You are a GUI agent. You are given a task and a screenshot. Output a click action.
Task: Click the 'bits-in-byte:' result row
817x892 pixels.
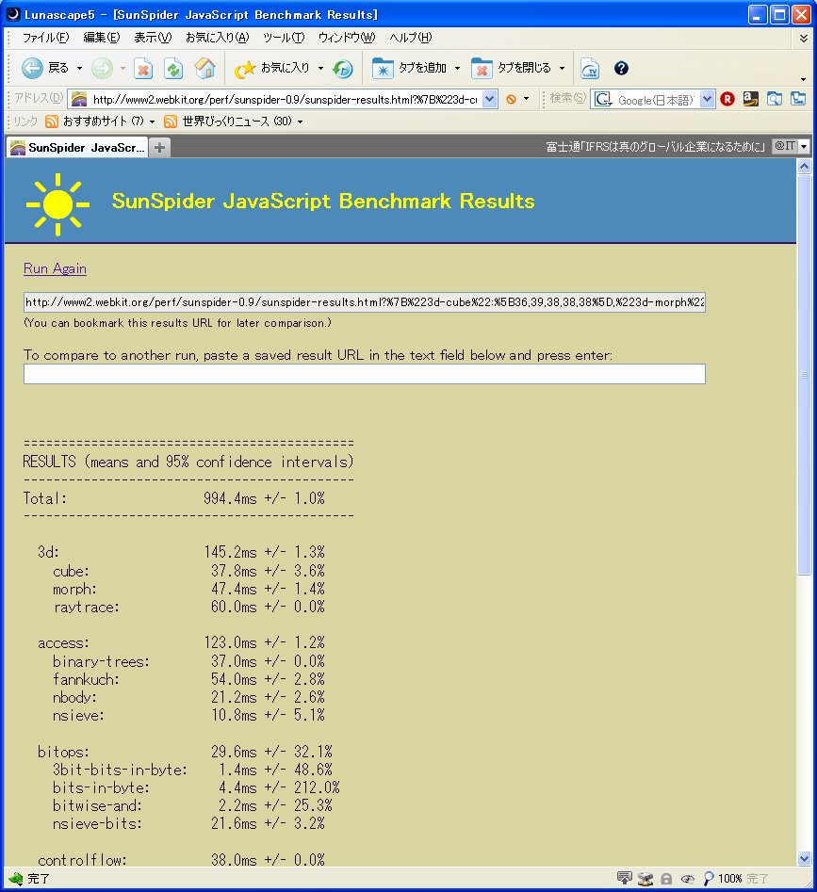pyautogui.click(x=196, y=787)
